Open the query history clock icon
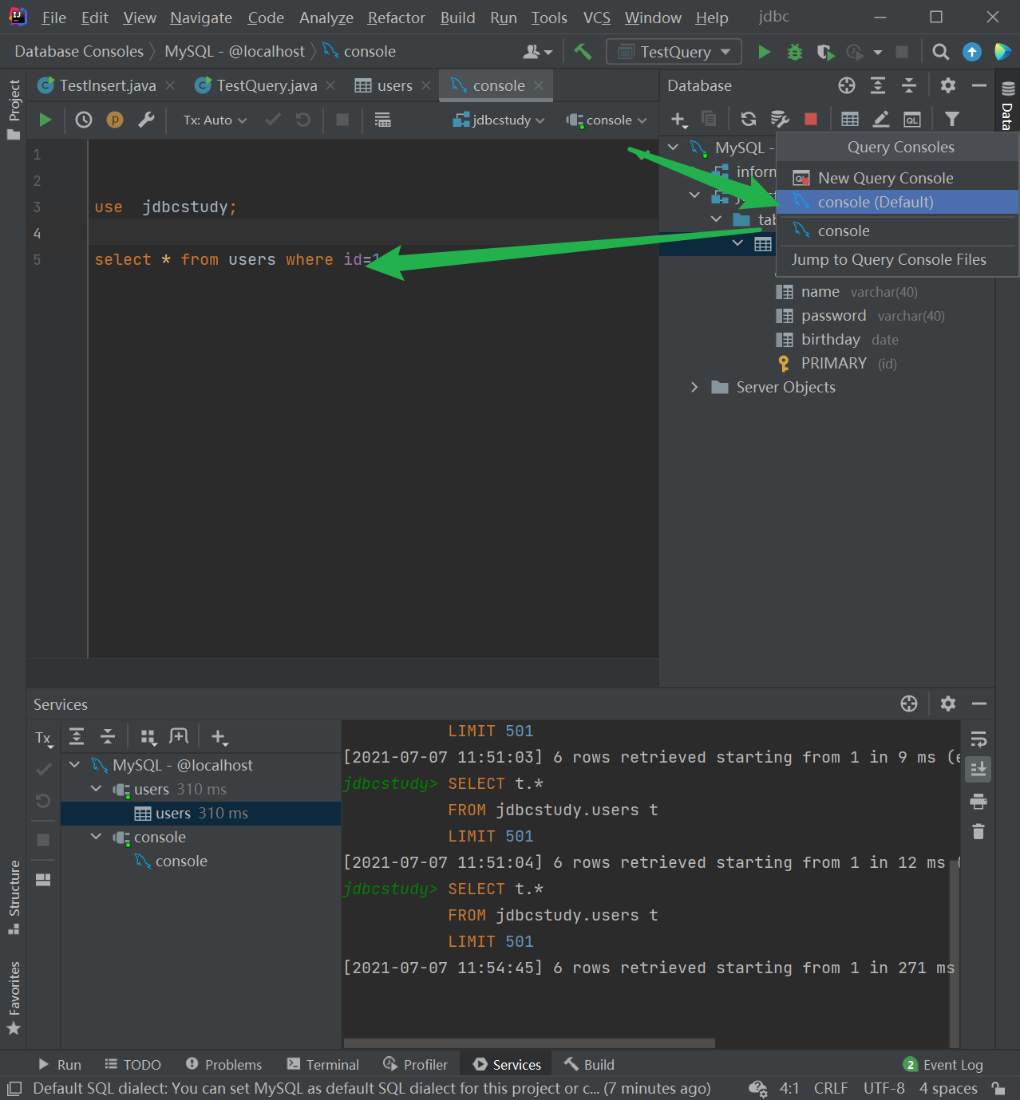Viewport: 1020px width, 1100px height. click(x=84, y=120)
